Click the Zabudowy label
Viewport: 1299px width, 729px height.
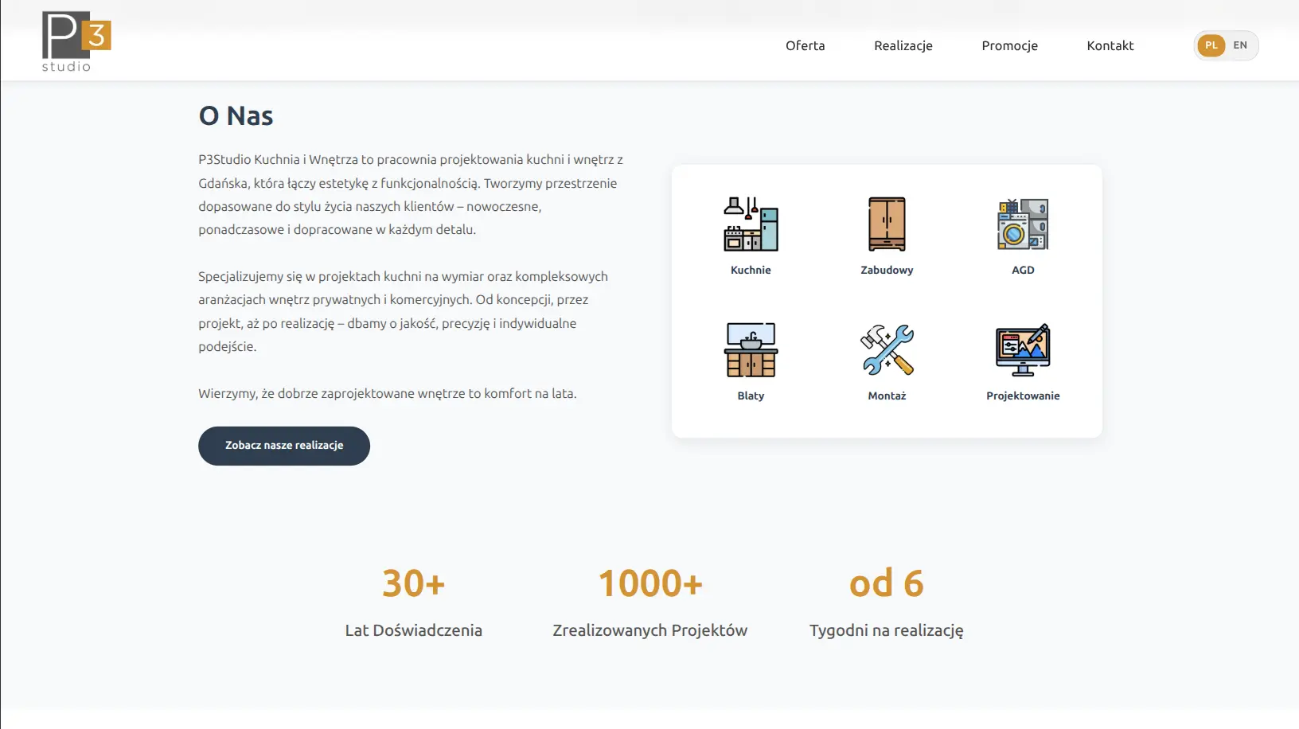887,270
